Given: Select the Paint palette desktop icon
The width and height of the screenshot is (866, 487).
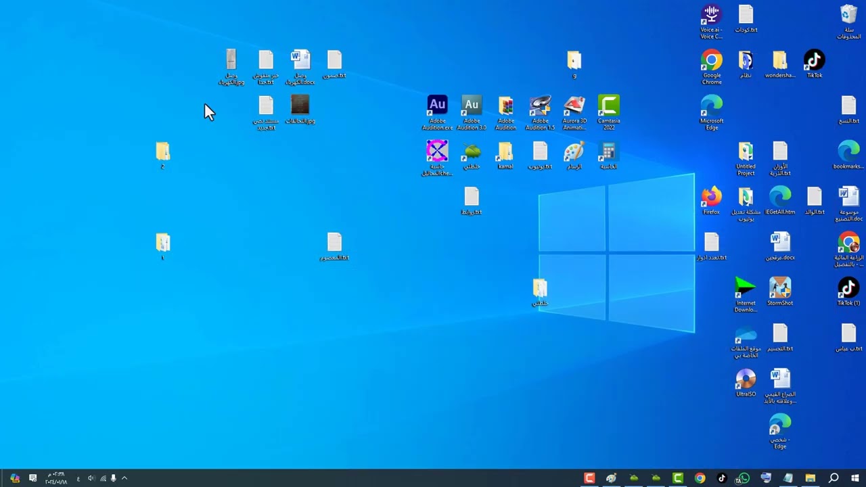Looking at the screenshot, I should pyautogui.click(x=574, y=156).
